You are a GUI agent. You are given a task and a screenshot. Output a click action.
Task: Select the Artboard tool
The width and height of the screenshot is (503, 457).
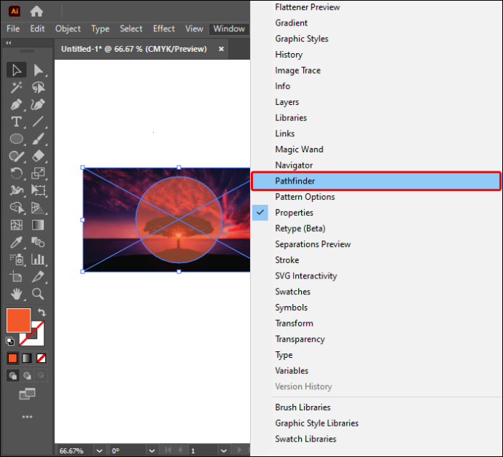click(16, 277)
